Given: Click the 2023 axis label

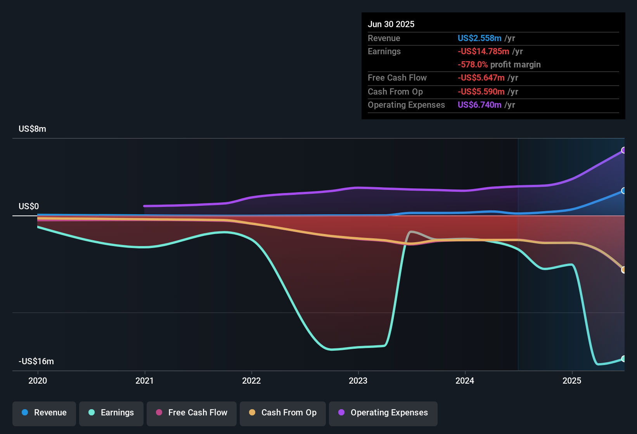Looking at the screenshot, I should tap(358, 381).
